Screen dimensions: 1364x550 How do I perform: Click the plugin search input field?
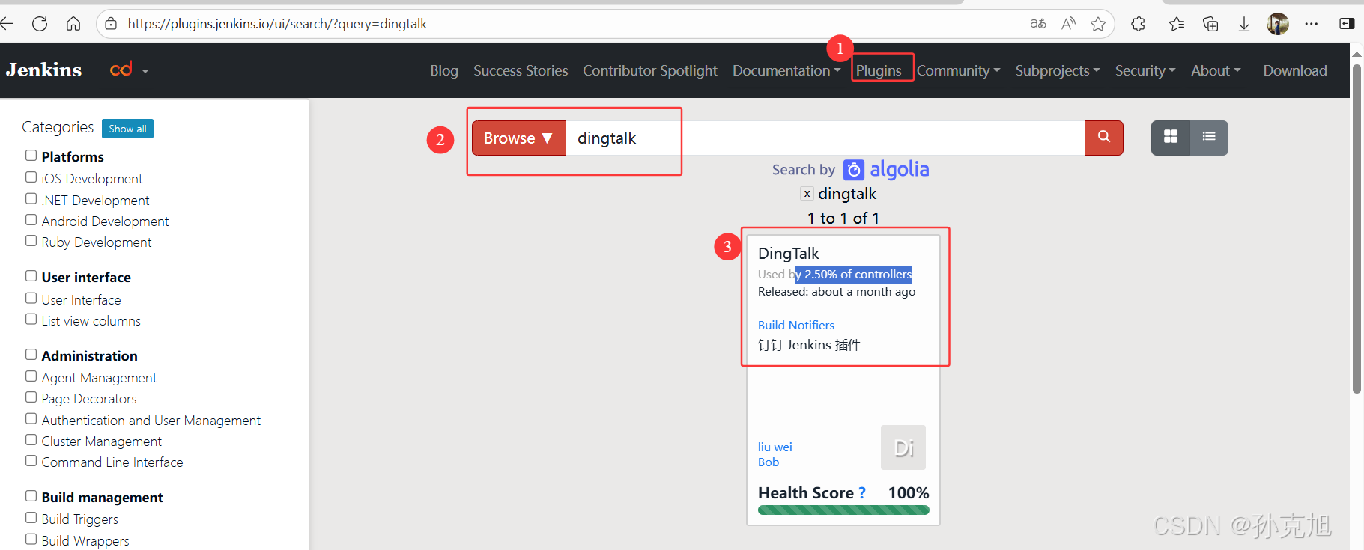pos(825,138)
